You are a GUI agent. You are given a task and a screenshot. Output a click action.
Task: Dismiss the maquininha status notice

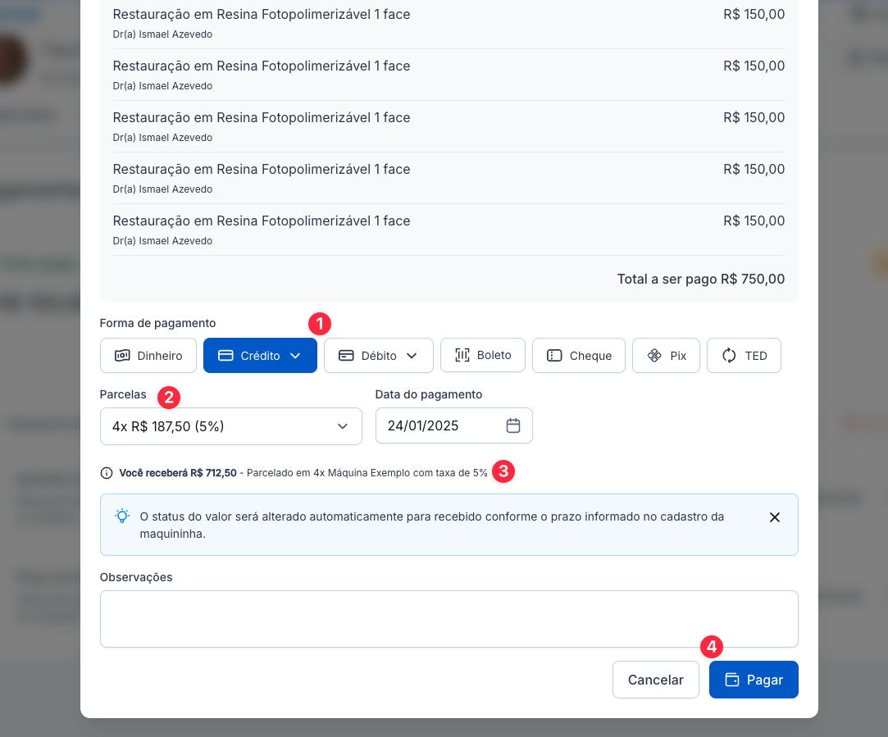pyautogui.click(x=775, y=517)
